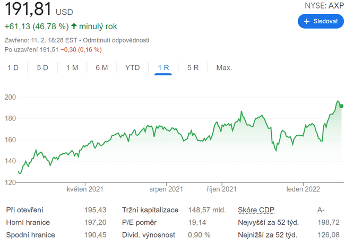Show the 5 R five-year tab
The width and height of the screenshot is (345, 244).
point(193,67)
